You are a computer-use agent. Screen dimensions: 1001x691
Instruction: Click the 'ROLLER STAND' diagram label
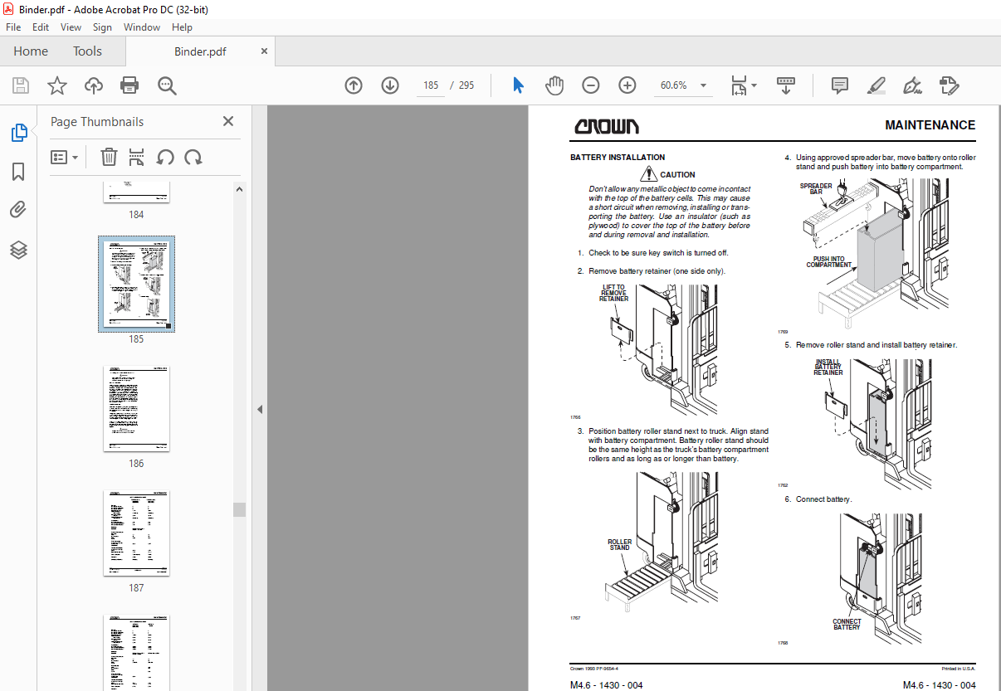point(619,545)
